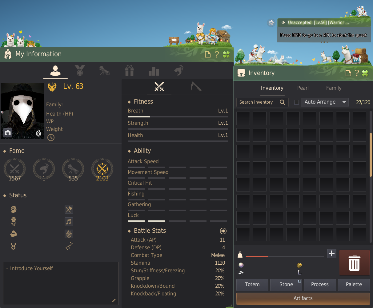Open the Palette button
Image resolution: width=373 pixels, height=308 pixels.
pos(354,285)
